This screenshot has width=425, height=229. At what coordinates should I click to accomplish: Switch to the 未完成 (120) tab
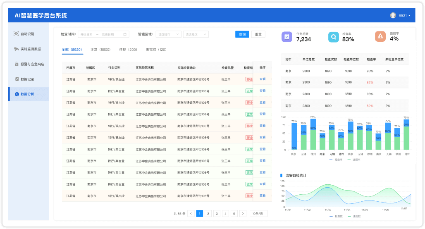point(156,50)
